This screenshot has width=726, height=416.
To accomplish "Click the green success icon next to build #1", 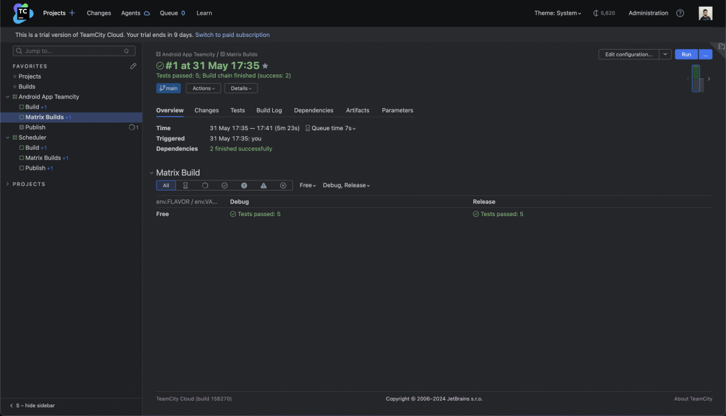I will coord(160,66).
